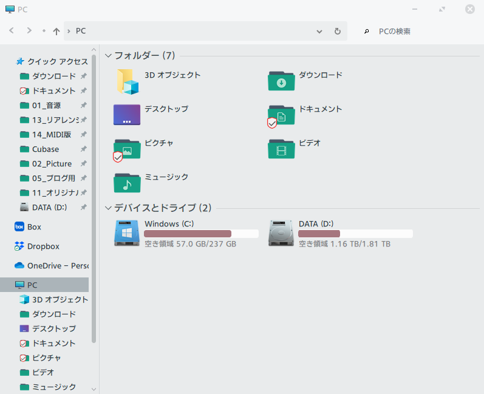Open the 3D オブジェクト folder icon
Screen dimensions: 484x394
pyautogui.click(x=127, y=81)
